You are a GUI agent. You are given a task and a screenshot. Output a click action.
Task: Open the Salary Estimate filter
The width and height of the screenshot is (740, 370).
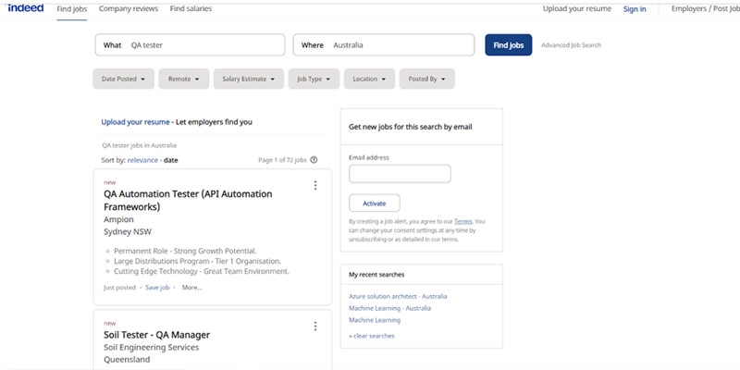248,79
